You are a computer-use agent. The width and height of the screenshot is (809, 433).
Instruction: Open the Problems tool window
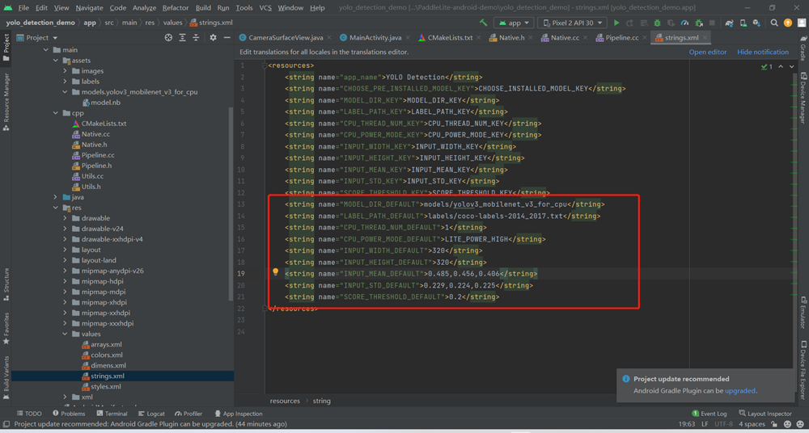tap(69, 414)
